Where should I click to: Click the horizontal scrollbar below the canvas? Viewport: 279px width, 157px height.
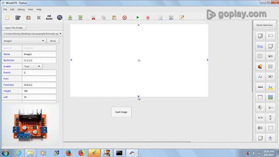[127, 142]
